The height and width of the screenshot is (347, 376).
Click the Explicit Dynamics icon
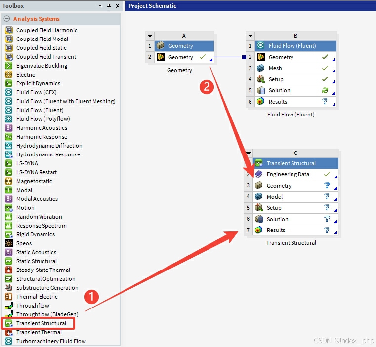[9, 83]
